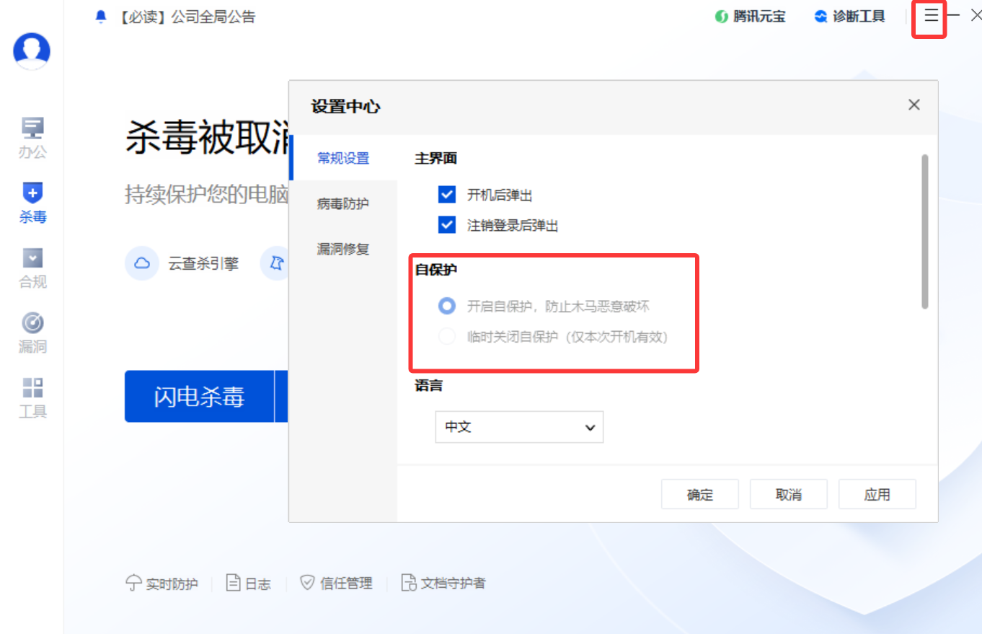Go to the 办公 sidebar section
This screenshot has height=634, width=982.
point(32,137)
